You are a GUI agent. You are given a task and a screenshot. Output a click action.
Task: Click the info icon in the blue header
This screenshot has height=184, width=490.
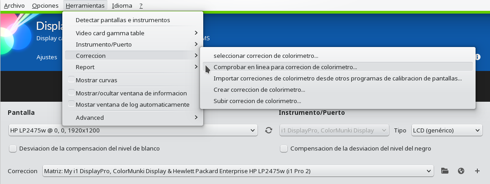pyautogui.click(x=478, y=57)
